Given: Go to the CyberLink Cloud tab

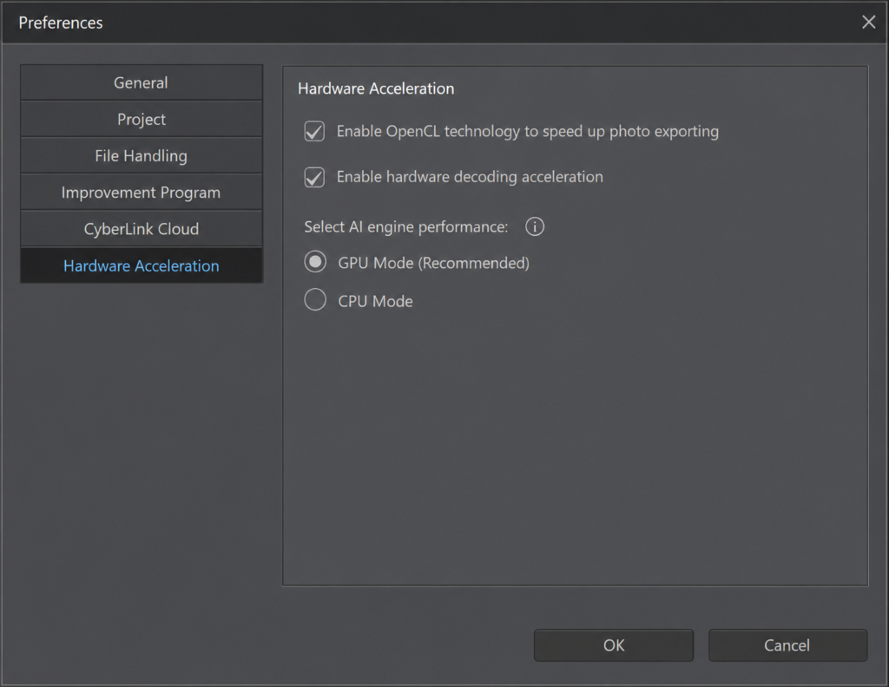Looking at the screenshot, I should 142,229.
